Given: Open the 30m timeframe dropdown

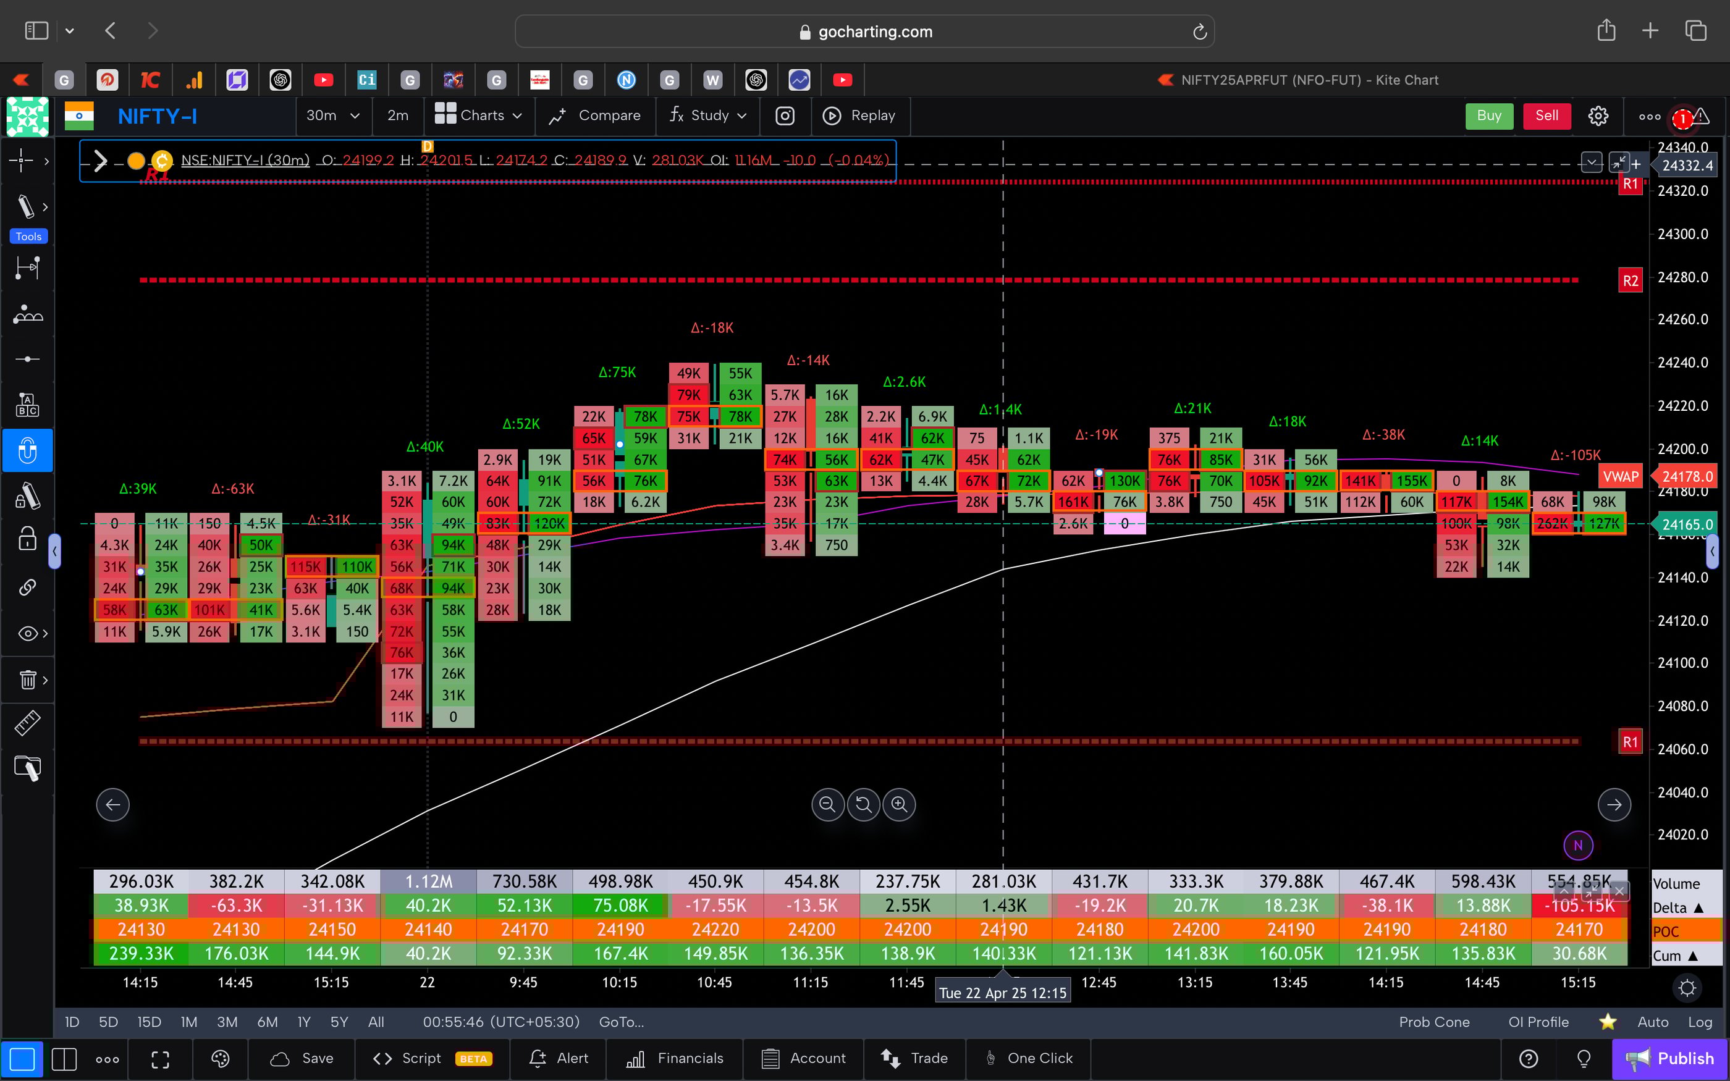Looking at the screenshot, I should point(332,115).
